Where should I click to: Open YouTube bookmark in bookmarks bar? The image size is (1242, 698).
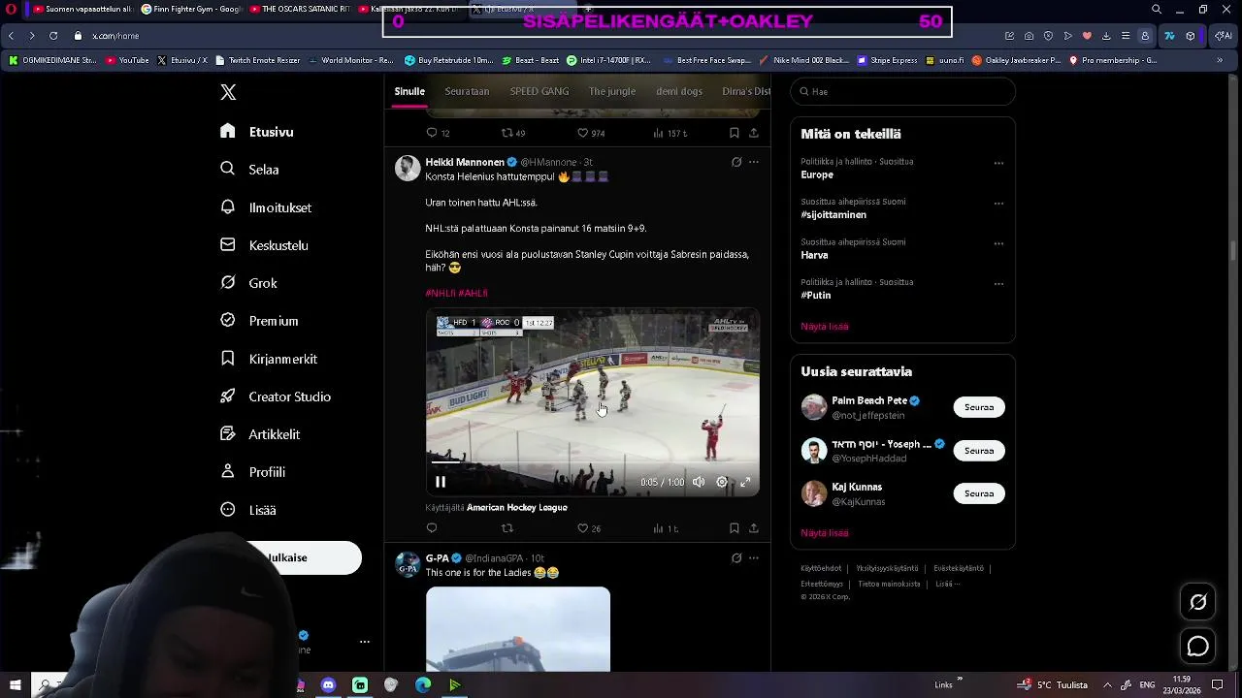coord(127,60)
